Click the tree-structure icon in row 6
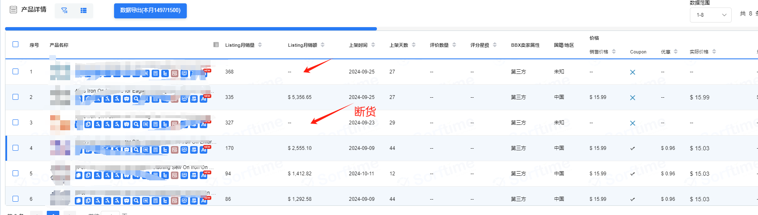The height and width of the screenshot is (215, 758). tap(165, 201)
